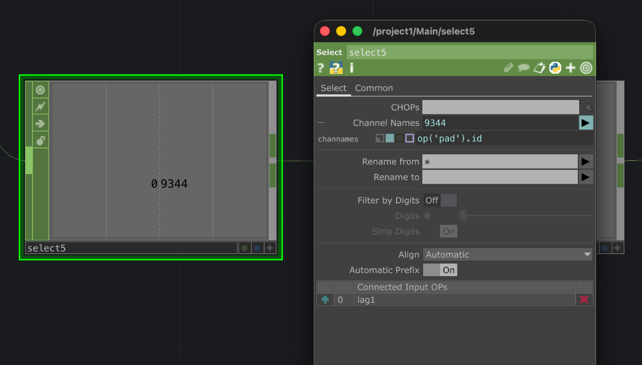Toggle Automatic Prefix switch
Screen dimensions: 642x365
click(440, 270)
